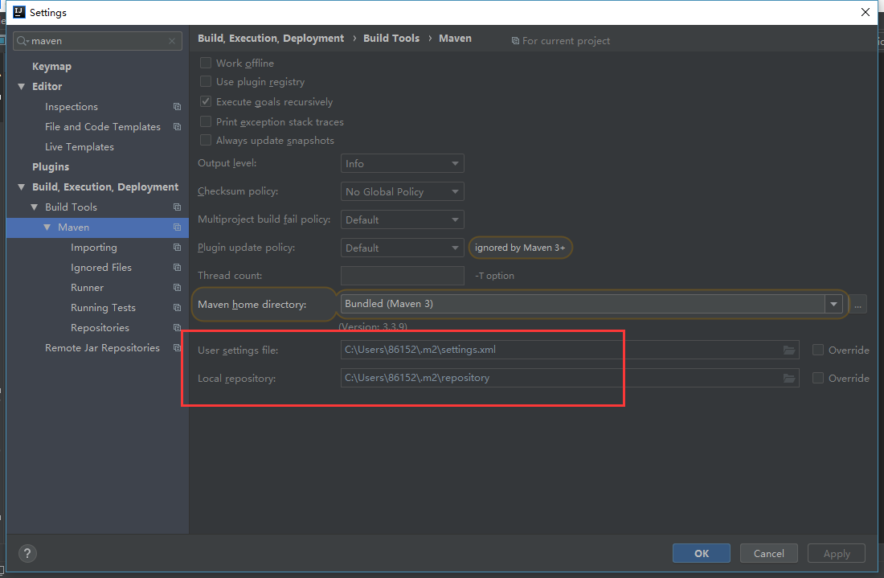Browse folder icon for Local repository

click(x=789, y=378)
